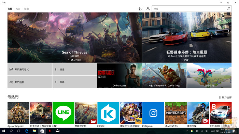Viewport: 239px width, 134px height.
Task: Switch to the 遊戲 tab
Action: coord(26,9)
